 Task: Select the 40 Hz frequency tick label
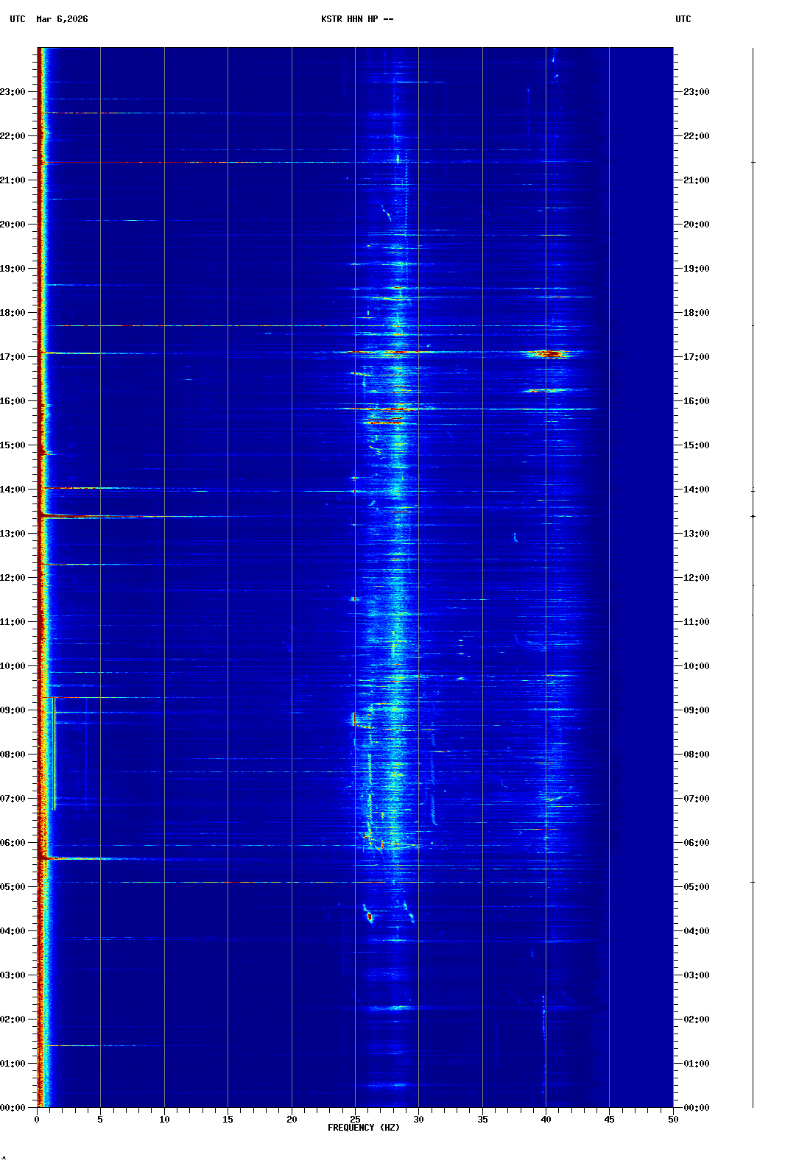546,1119
